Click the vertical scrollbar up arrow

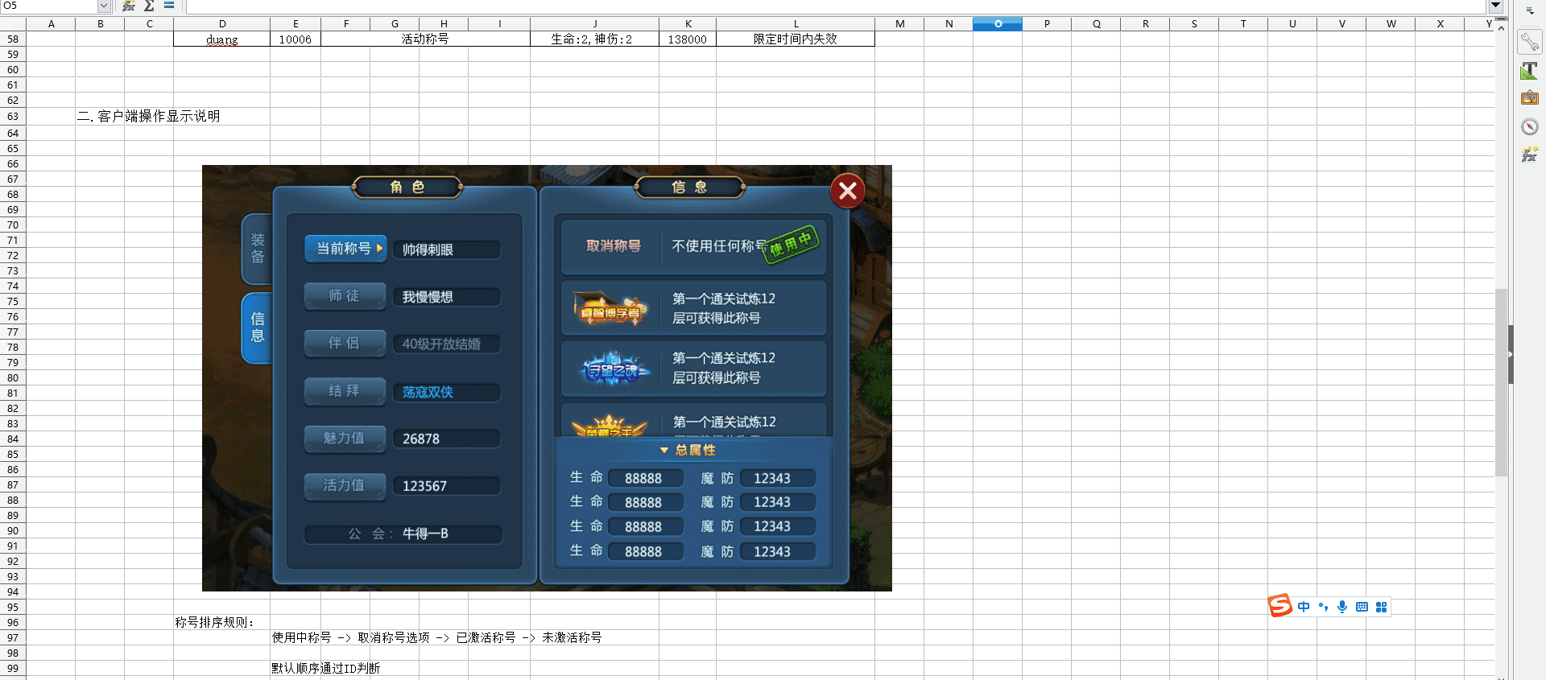click(x=1501, y=28)
